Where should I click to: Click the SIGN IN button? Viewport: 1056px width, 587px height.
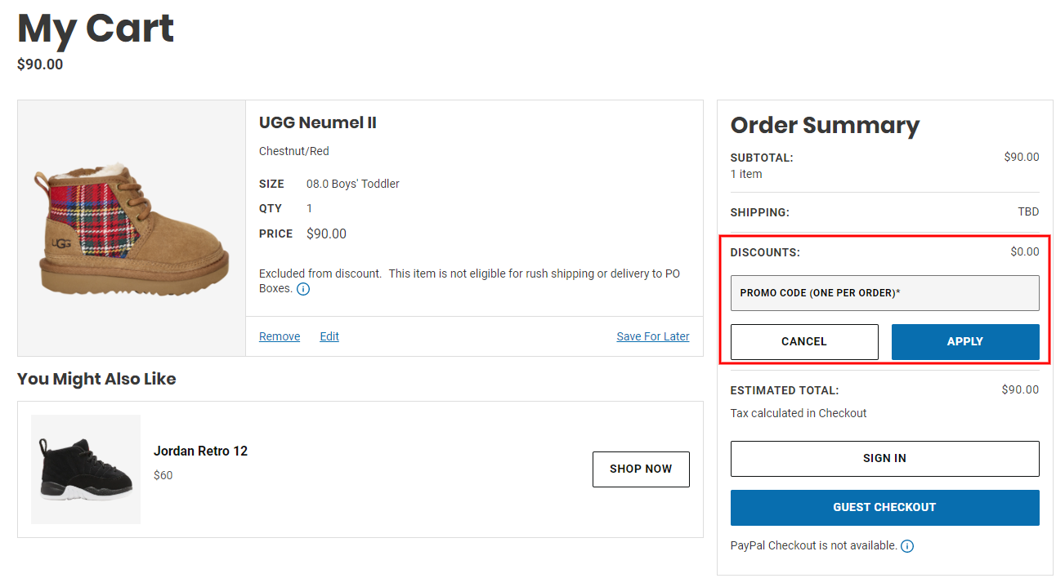(x=884, y=459)
